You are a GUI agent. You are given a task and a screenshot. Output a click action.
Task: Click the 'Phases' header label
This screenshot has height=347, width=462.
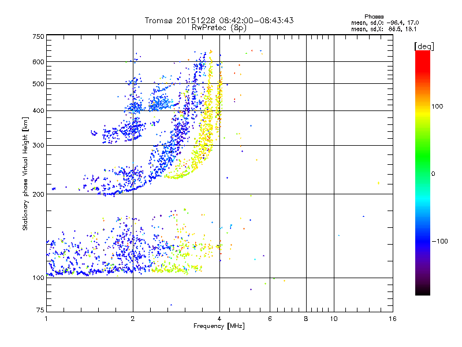pos(374,17)
